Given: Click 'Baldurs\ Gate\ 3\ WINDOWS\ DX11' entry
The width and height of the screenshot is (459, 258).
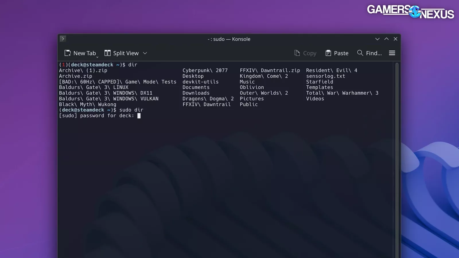Looking at the screenshot, I should (x=106, y=93).
